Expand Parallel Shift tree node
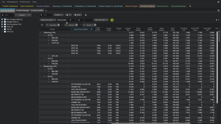Screen dimensions: 221x124 coord(2,22)
